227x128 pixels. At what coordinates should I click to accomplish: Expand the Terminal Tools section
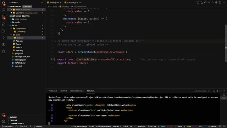16,123
